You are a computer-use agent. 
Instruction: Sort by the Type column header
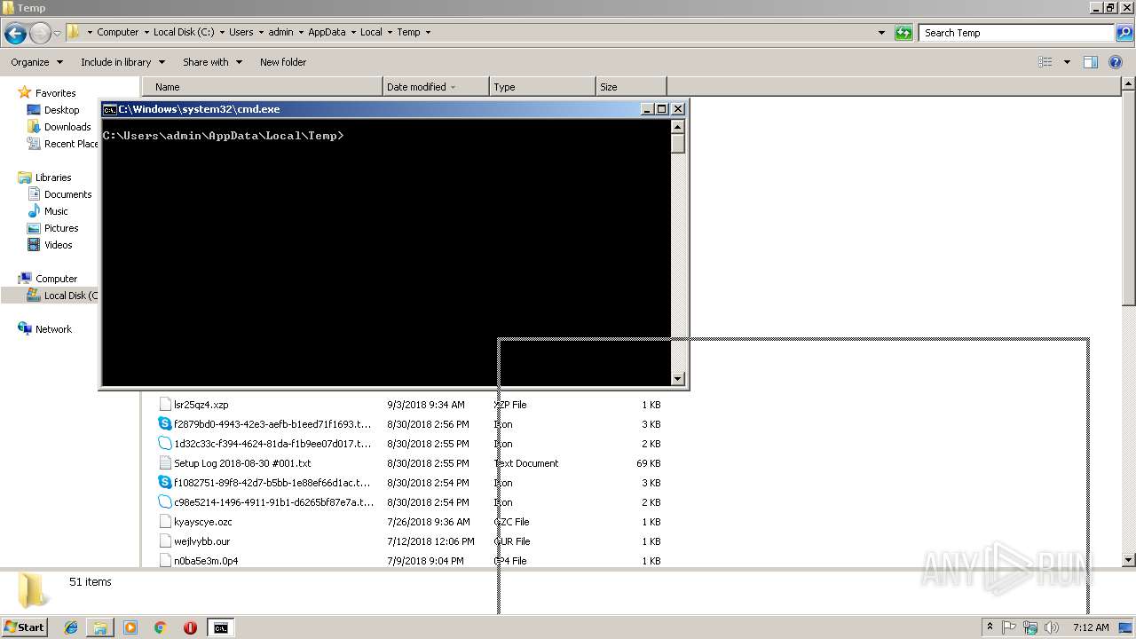[542, 87]
